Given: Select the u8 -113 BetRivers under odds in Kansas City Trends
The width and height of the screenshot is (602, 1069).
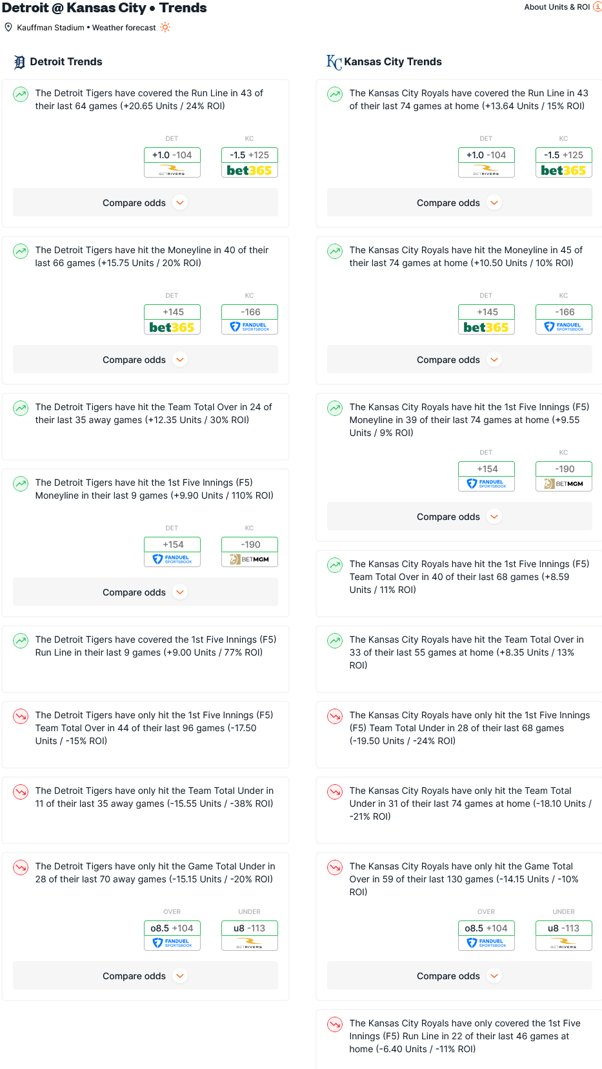Looking at the screenshot, I should 564,935.
